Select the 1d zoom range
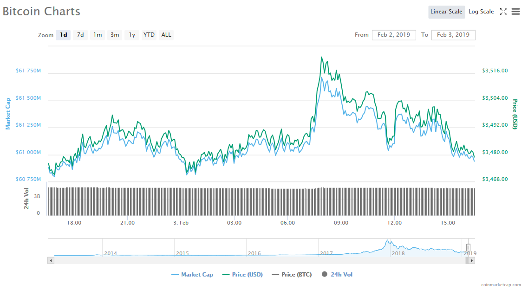 (64, 35)
